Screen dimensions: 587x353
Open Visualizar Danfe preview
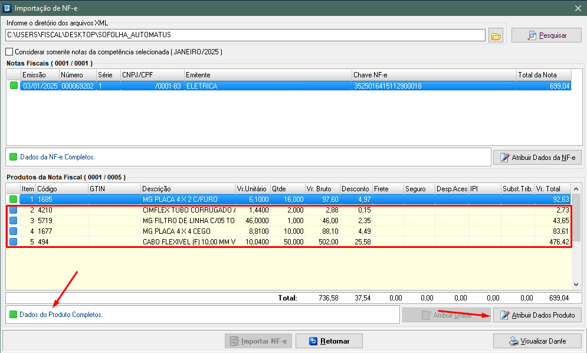click(537, 341)
